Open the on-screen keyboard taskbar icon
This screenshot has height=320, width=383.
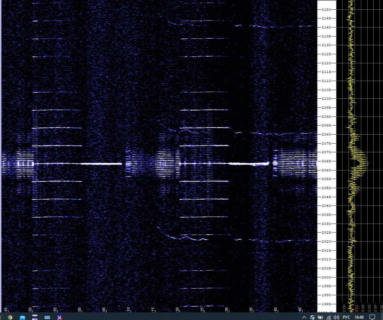(47, 317)
